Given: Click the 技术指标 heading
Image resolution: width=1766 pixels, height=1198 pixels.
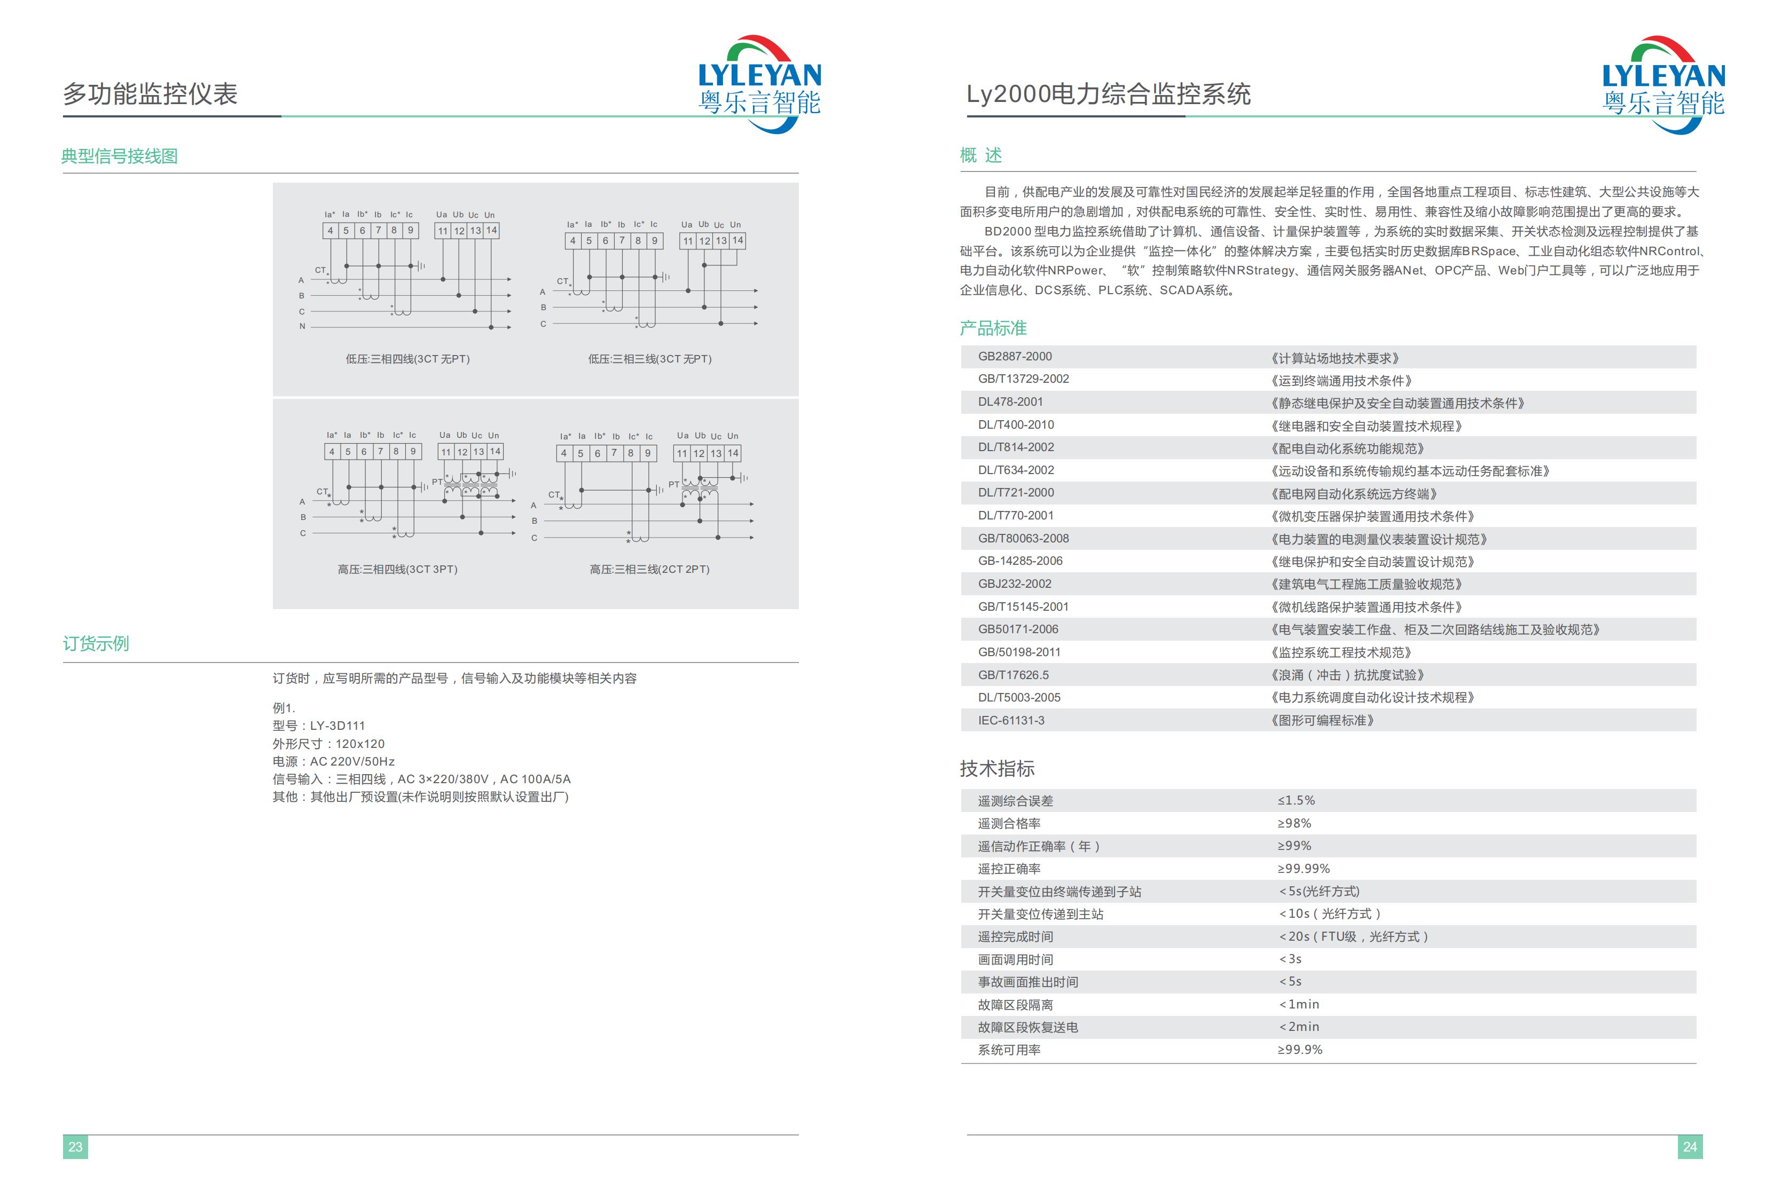Looking at the screenshot, I should coord(997,769).
